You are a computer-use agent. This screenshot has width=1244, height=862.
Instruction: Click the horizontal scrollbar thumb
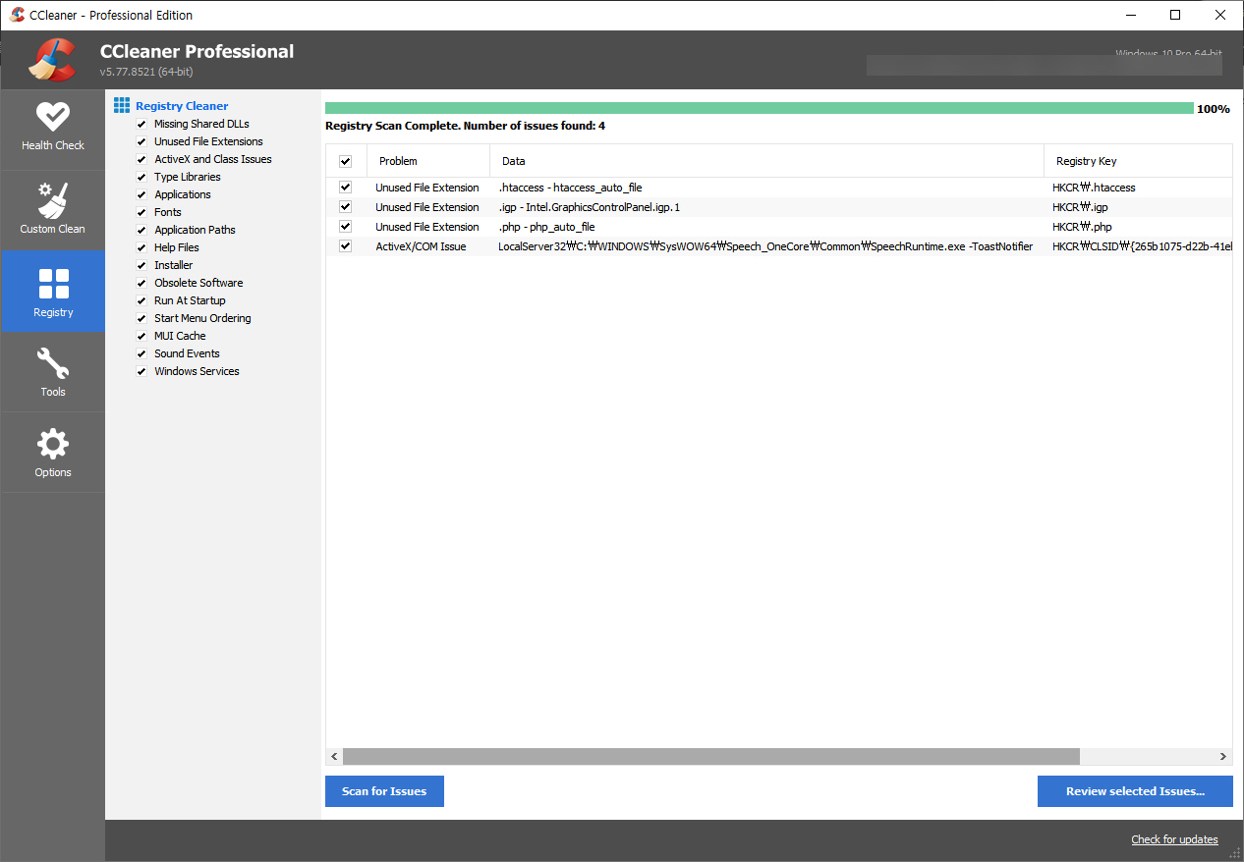point(711,757)
